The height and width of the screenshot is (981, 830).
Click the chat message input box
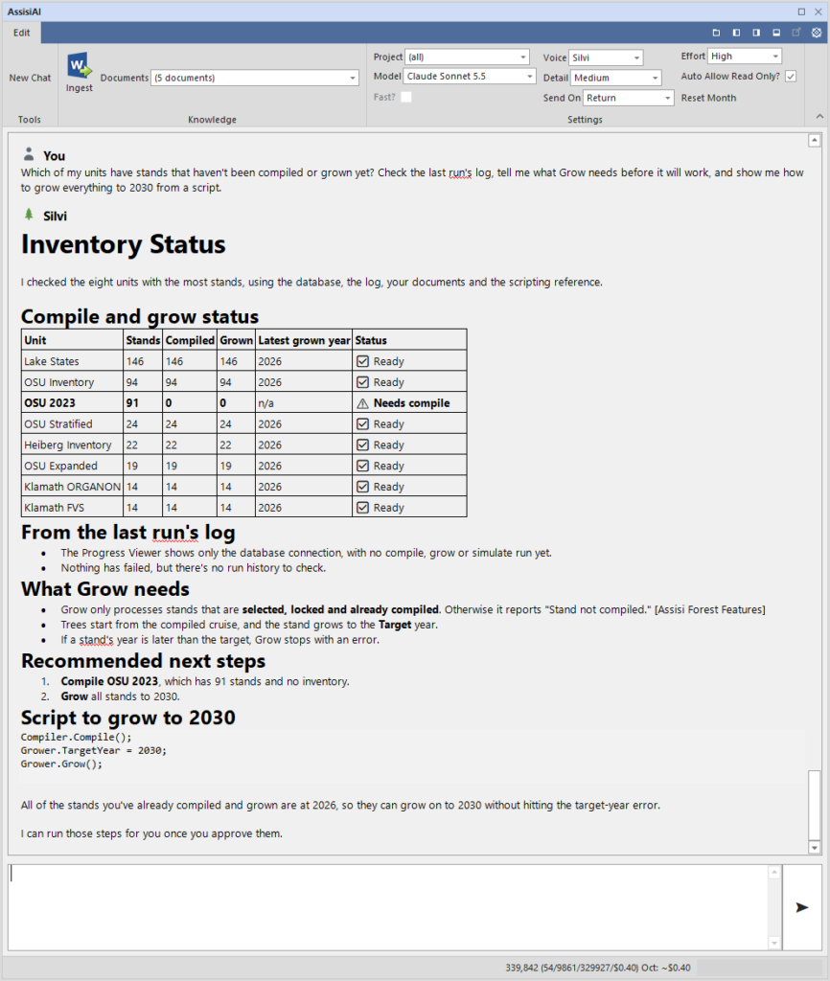pos(388,907)
